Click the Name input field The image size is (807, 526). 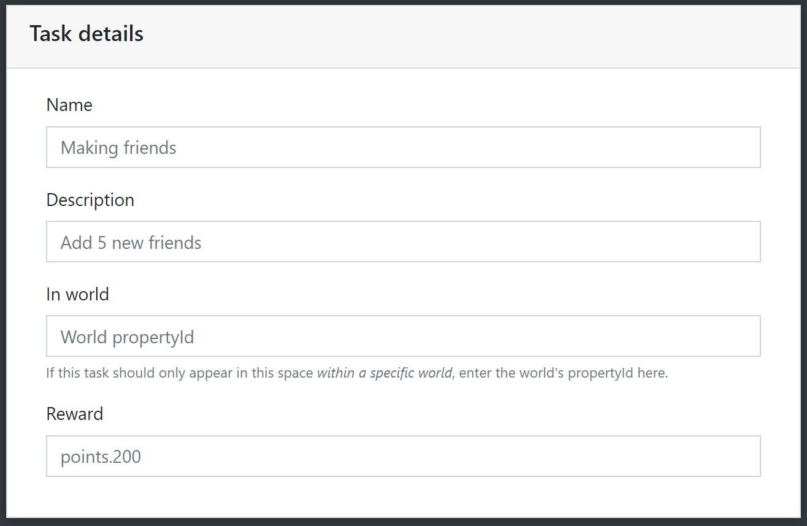tap(403, 147)
